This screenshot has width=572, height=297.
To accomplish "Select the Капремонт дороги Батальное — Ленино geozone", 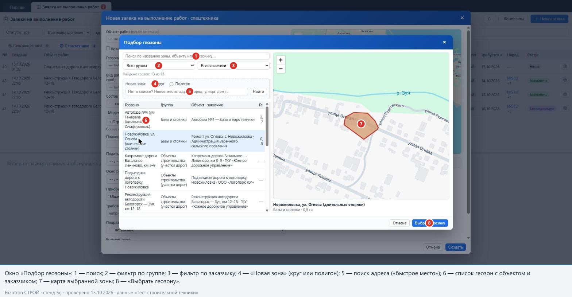I will pos(194,161).
